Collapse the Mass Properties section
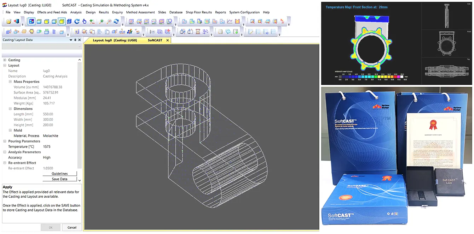The width and height of the screenshot is (474, 234). (10, 82)
